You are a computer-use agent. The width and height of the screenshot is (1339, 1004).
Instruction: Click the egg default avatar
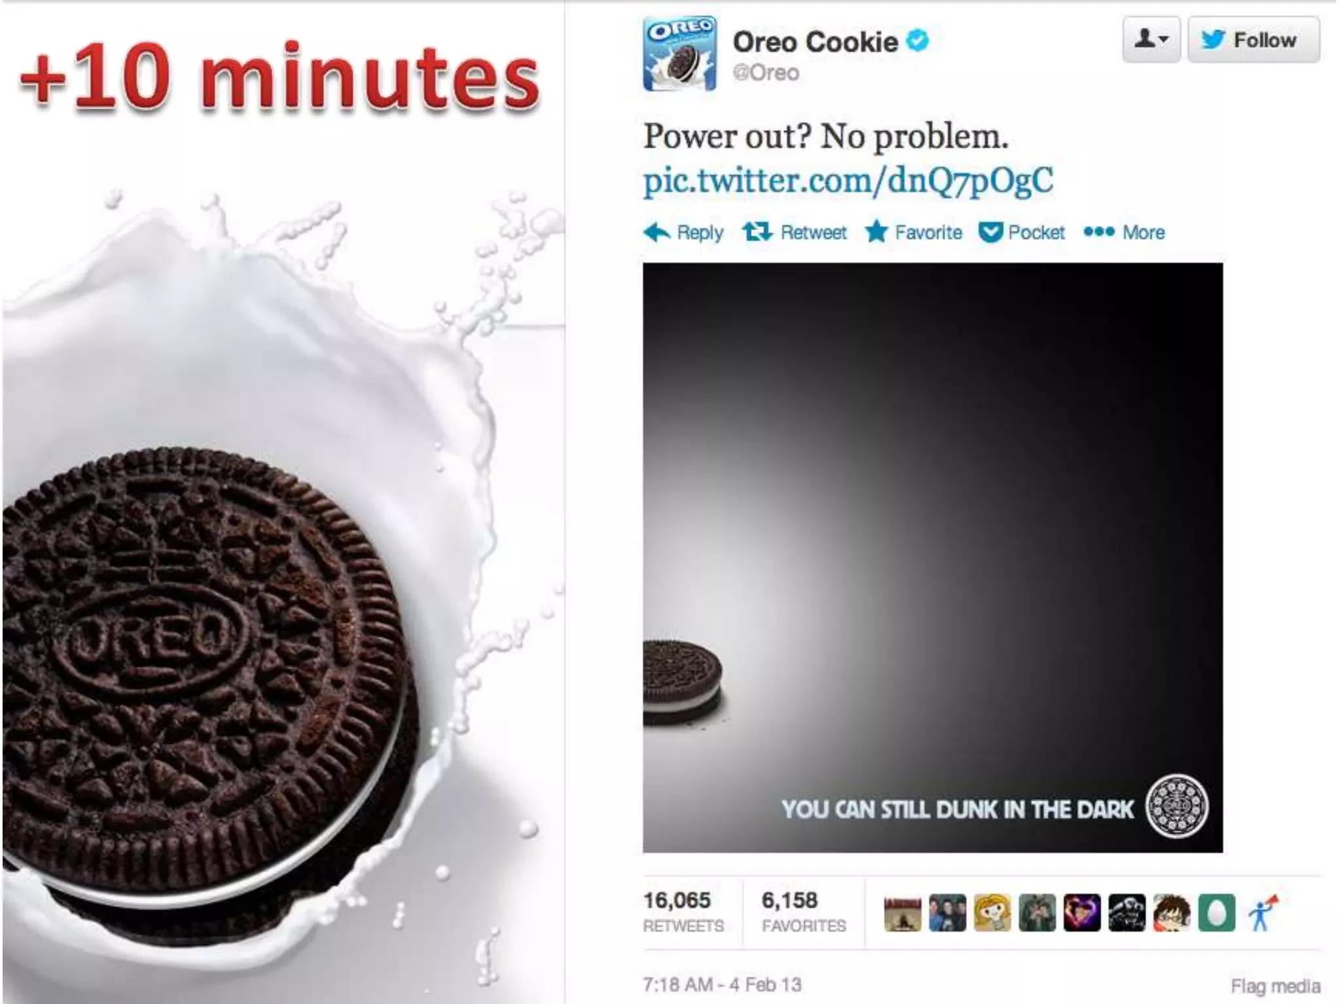click(1216, 912)
